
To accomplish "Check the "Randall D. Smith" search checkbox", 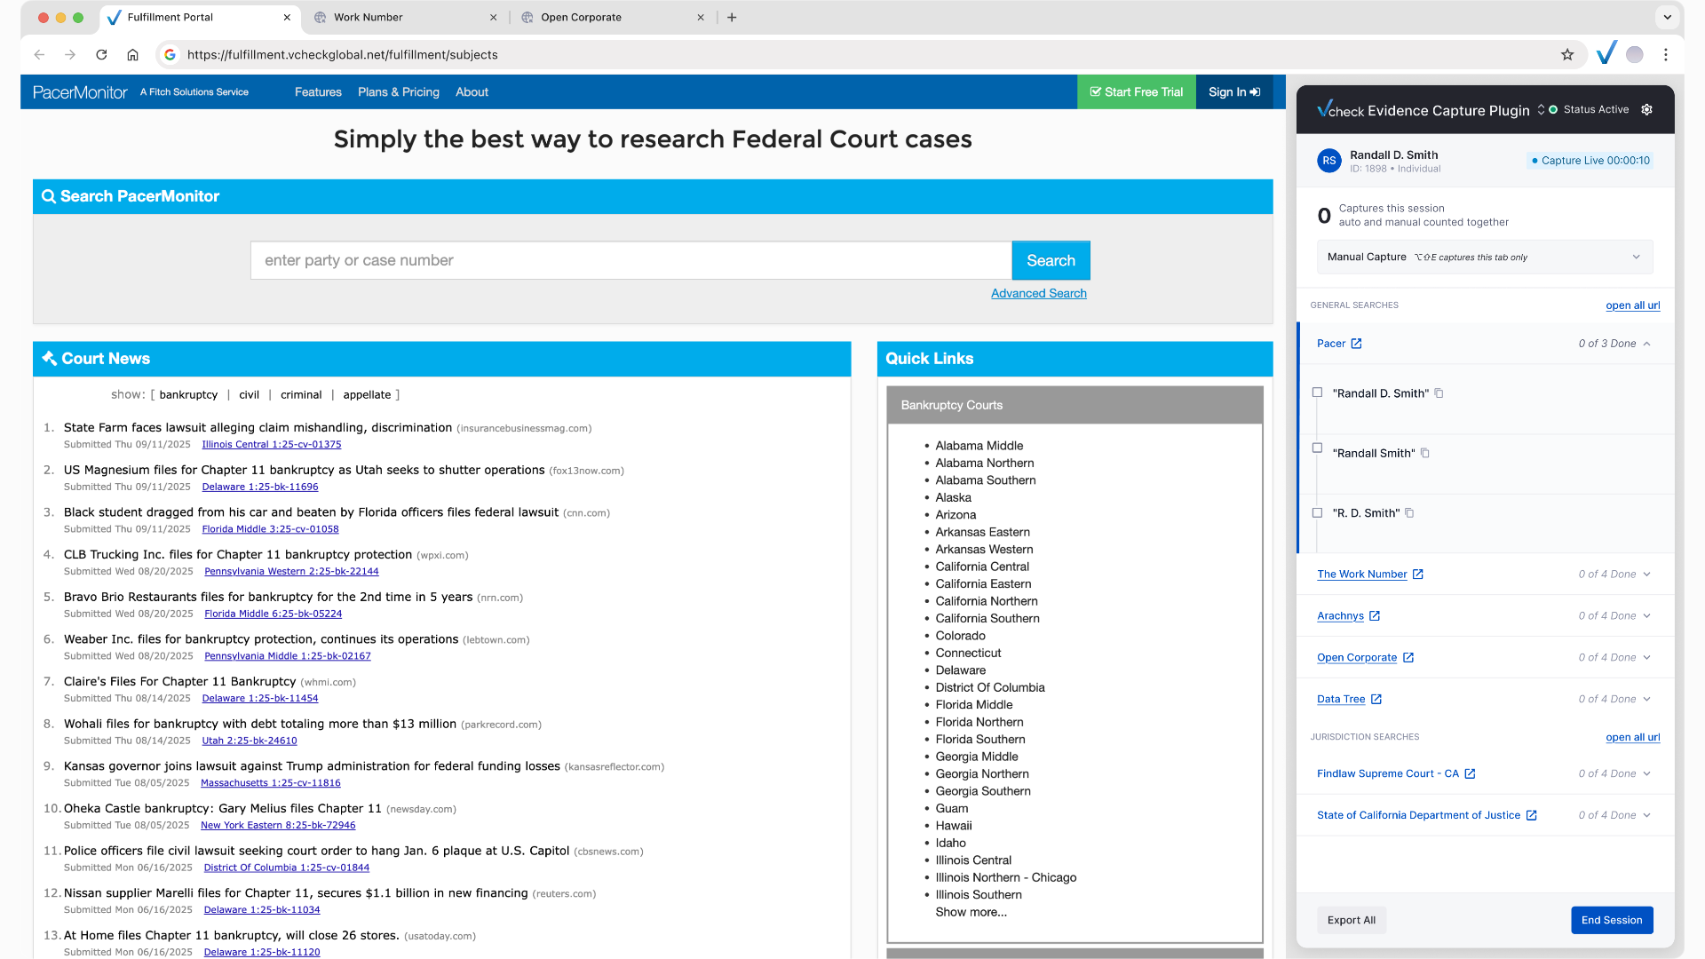I will point(1318,392).
